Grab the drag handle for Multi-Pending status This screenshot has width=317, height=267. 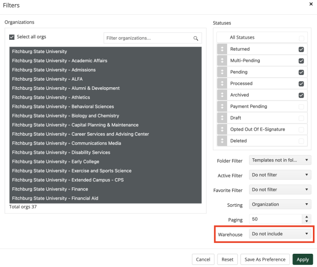[222, 61]
